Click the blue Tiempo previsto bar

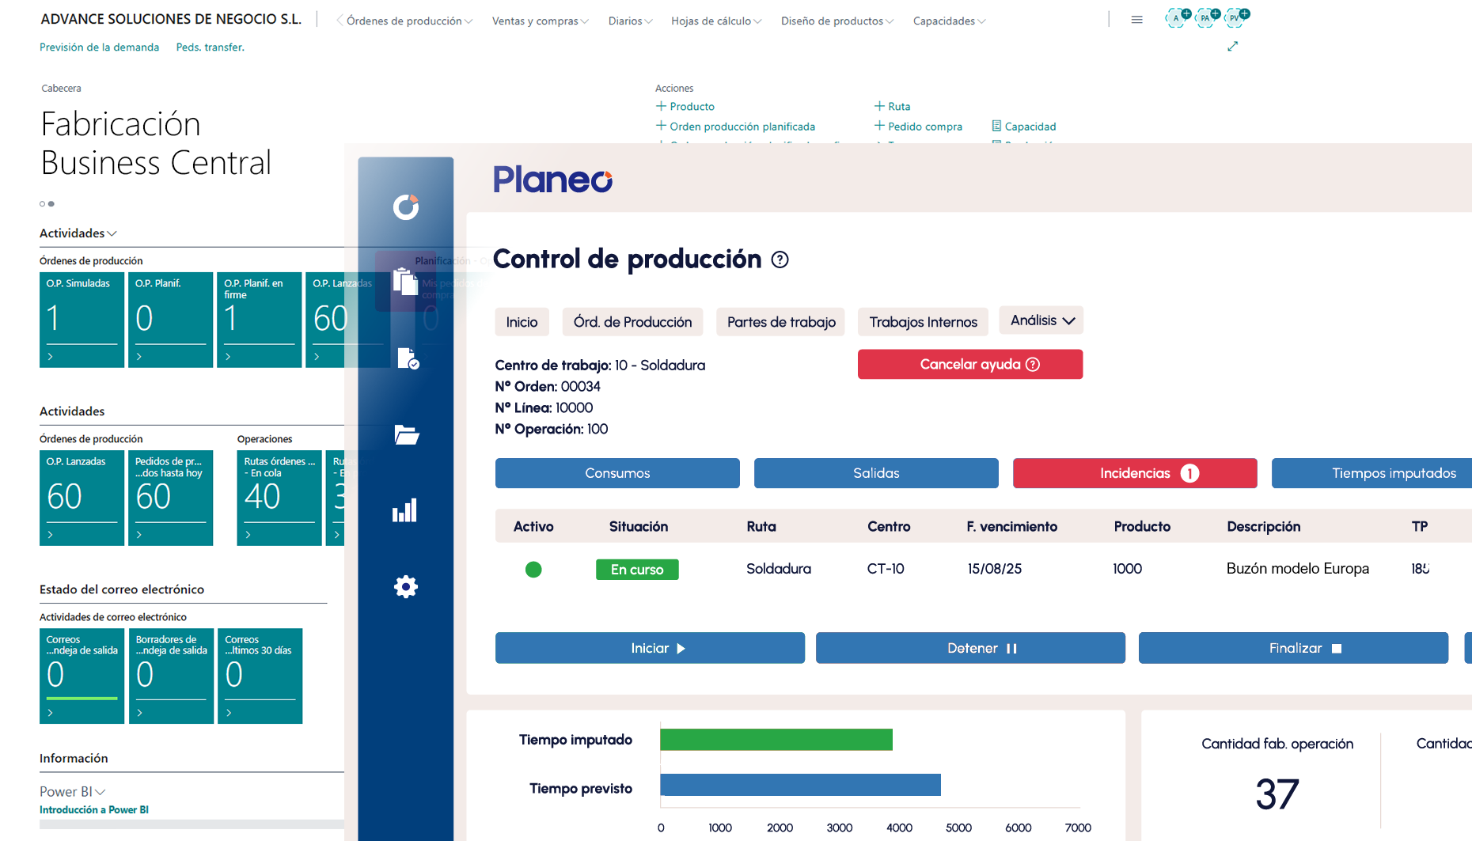(800, 785)
